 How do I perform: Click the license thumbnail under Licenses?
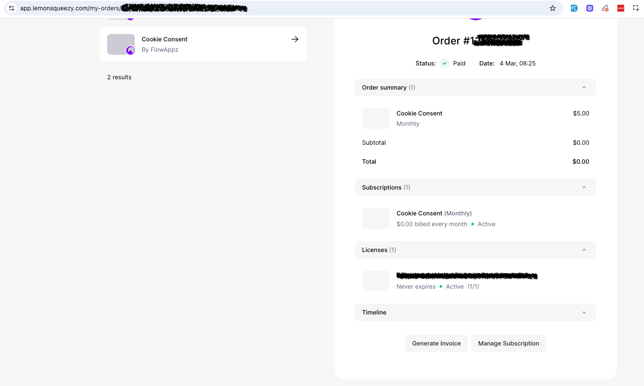point(375,281)
